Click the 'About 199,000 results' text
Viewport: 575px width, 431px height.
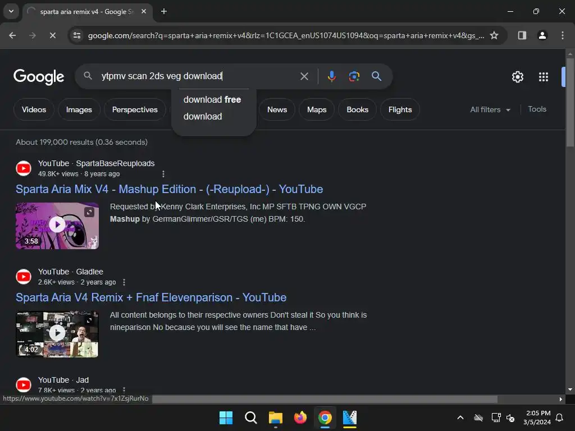(x=82, y=142)
